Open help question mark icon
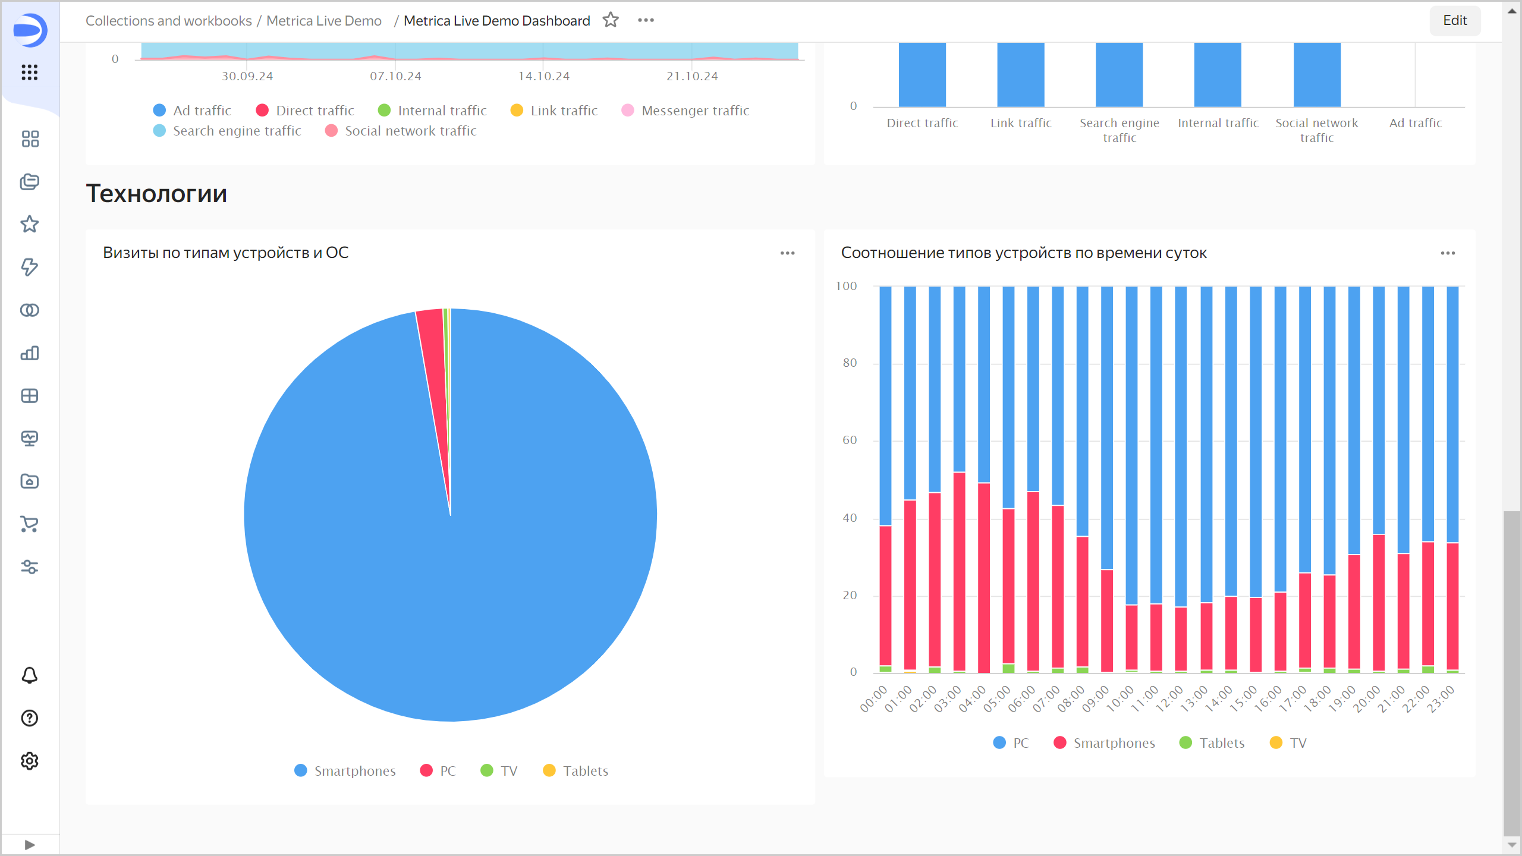Screen dimensions: 1522x856 tap(30, 718)
